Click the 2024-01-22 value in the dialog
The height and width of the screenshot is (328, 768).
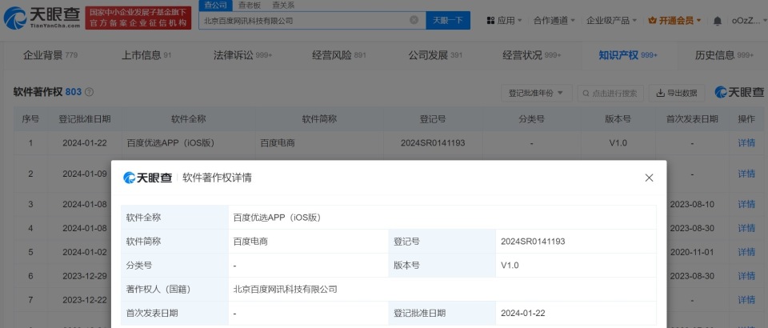523,314
